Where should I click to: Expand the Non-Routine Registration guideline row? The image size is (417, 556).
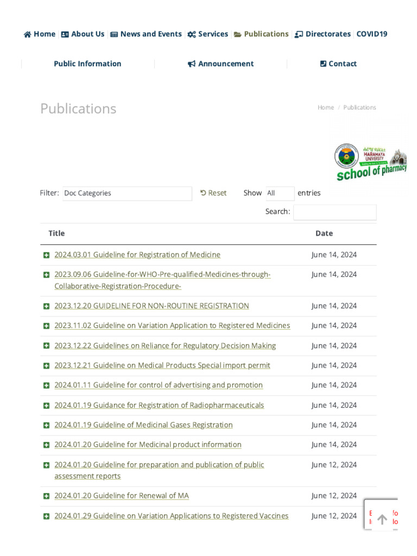[46, 306]
